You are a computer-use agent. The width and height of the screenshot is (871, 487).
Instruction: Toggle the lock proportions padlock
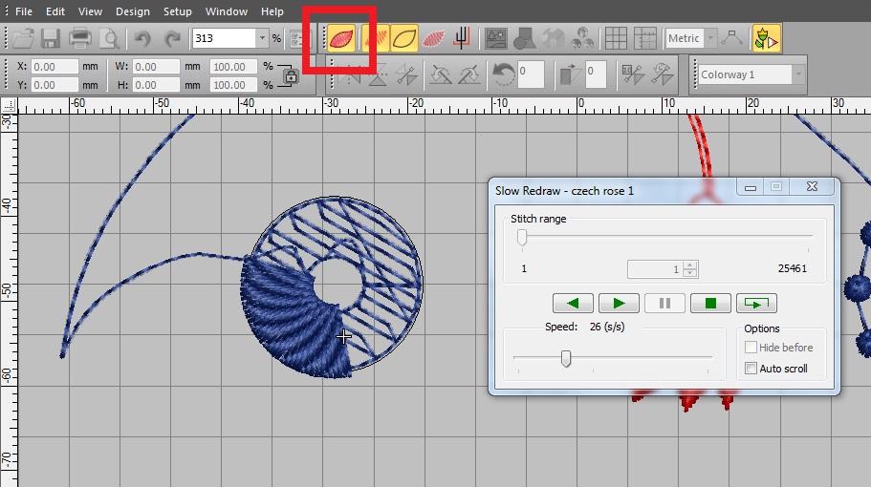point(292,77)
